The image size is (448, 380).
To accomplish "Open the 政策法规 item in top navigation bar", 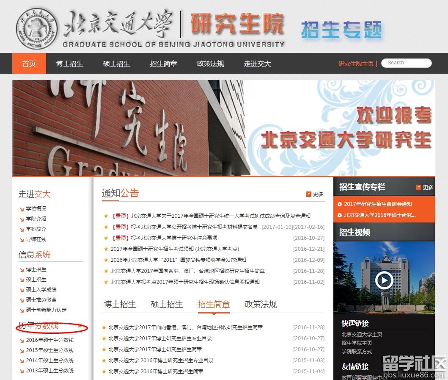I will pos(210,64).
